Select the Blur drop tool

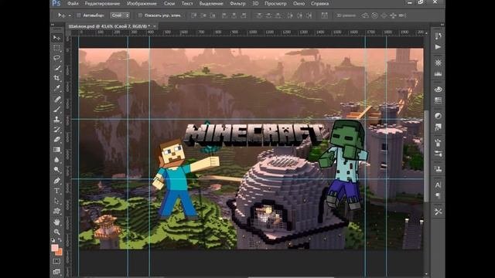click(56, 160)
